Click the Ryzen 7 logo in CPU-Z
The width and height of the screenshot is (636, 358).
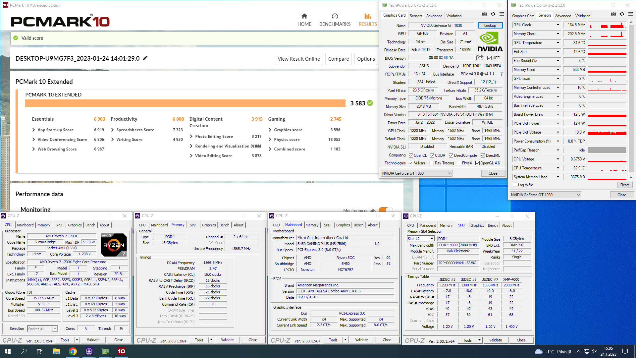tap(114, 245)
